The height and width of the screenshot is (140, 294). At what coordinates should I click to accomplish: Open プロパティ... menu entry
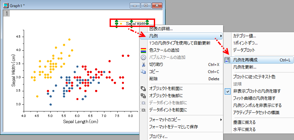click(158, 136)
